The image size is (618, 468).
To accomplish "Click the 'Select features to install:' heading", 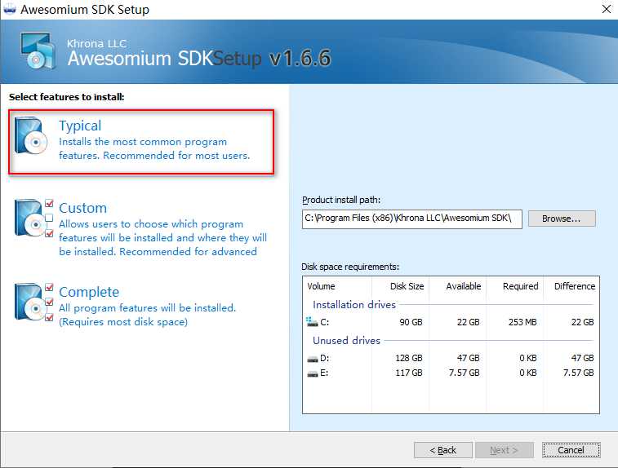I will (x=67, y=97).
